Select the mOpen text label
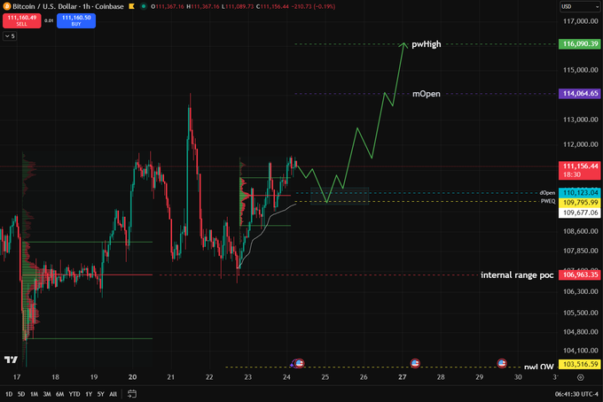Screen dimensions: 603x402 point(427,94)
